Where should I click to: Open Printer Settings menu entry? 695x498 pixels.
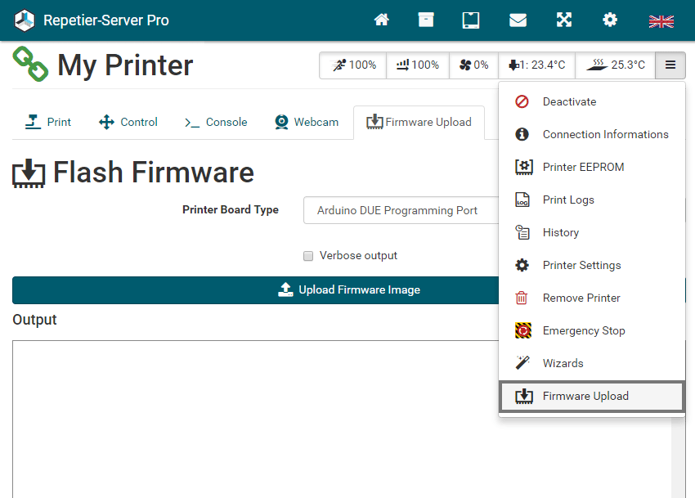point(592,265)
